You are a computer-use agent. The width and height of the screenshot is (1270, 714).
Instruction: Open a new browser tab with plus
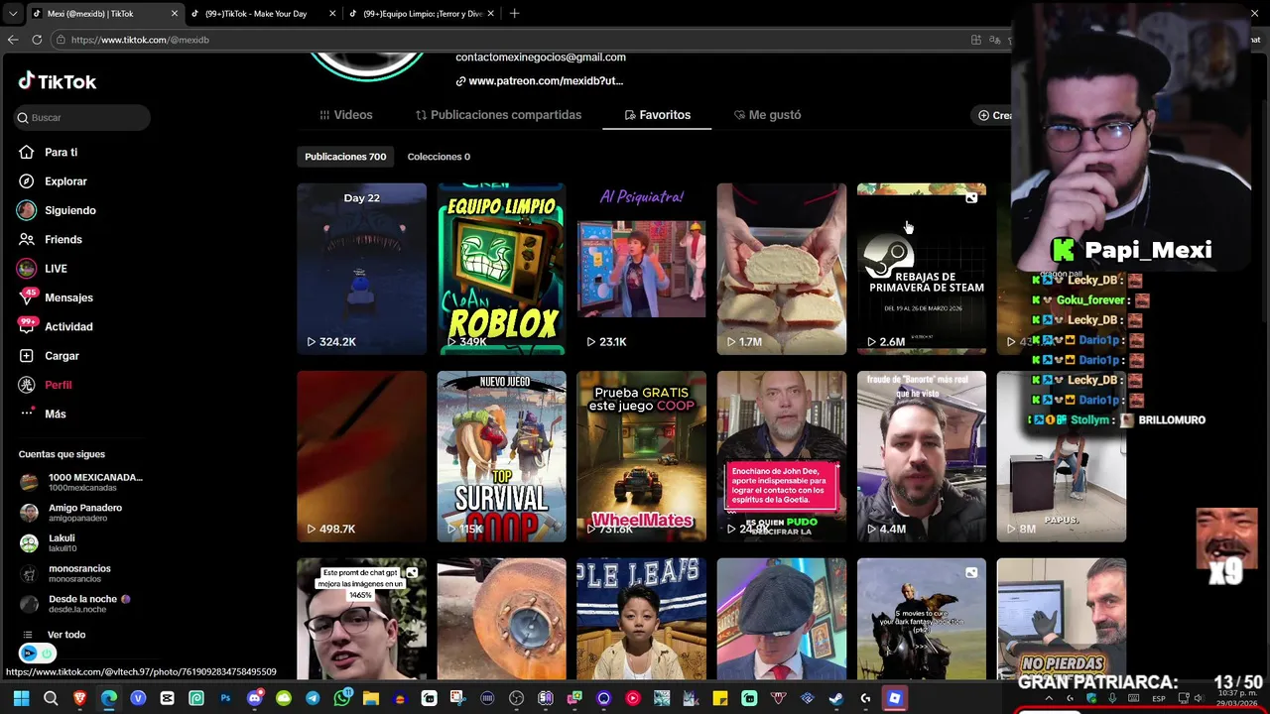pyautogui.click(x=514, y=14)
